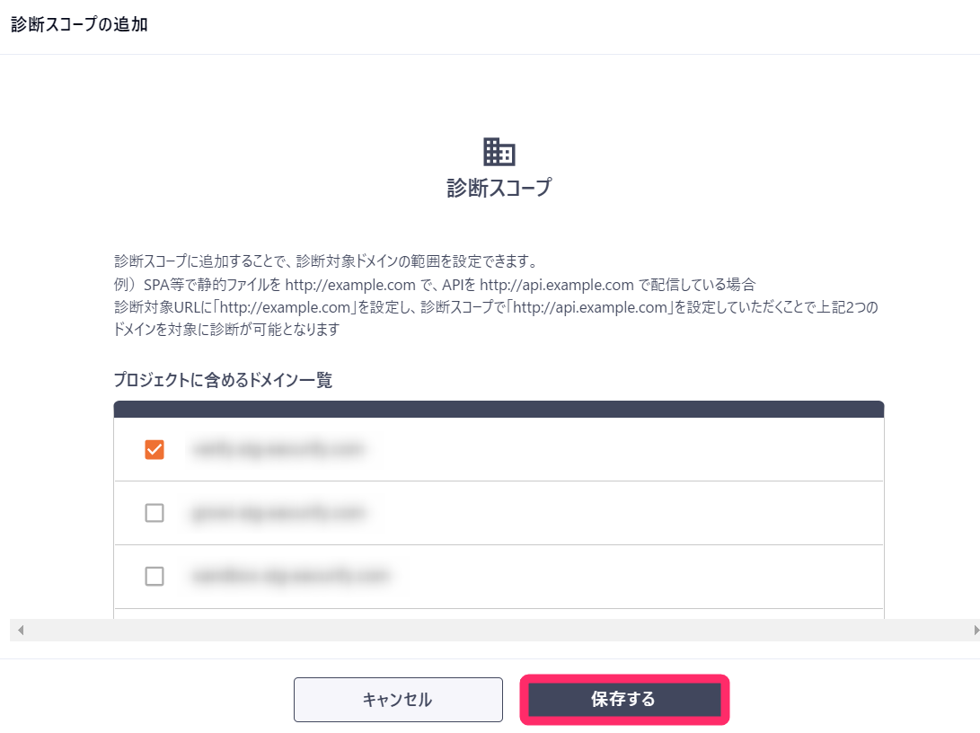The image size is (980, 733).
Task: Click the first description line about 診断対象ドメイン
Action: [326, 261]
